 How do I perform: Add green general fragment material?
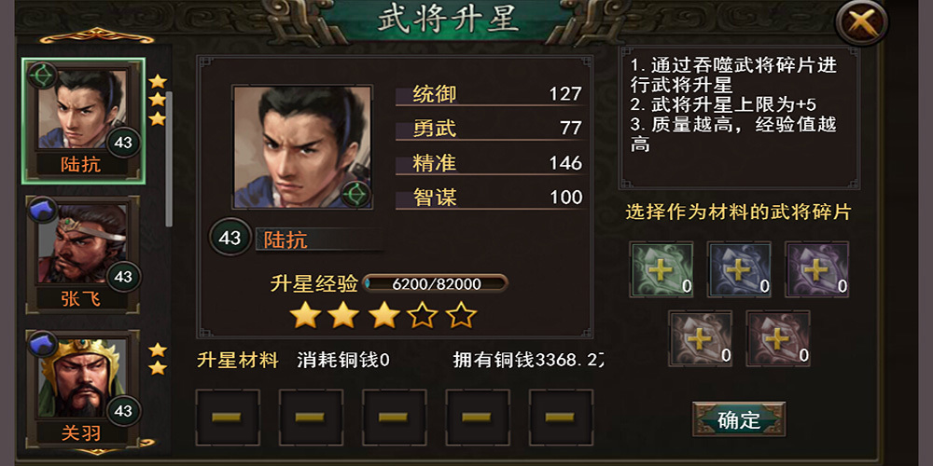661,269
